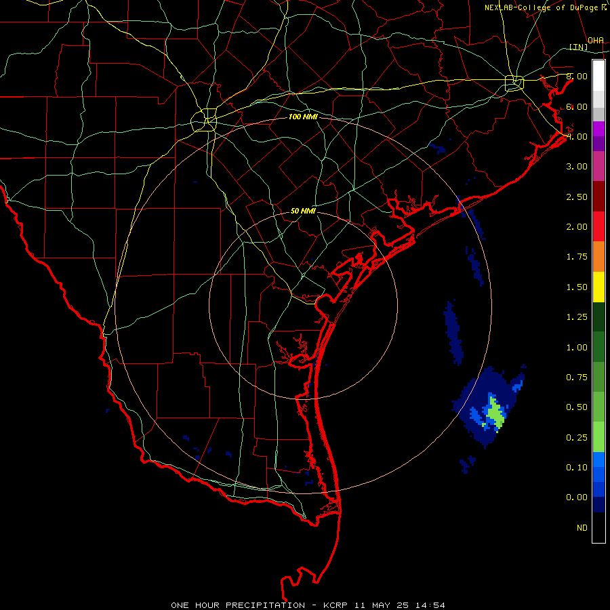The image size is (610, 610).
Task: Select the 1.25 legend value
Action: [577, 317]
